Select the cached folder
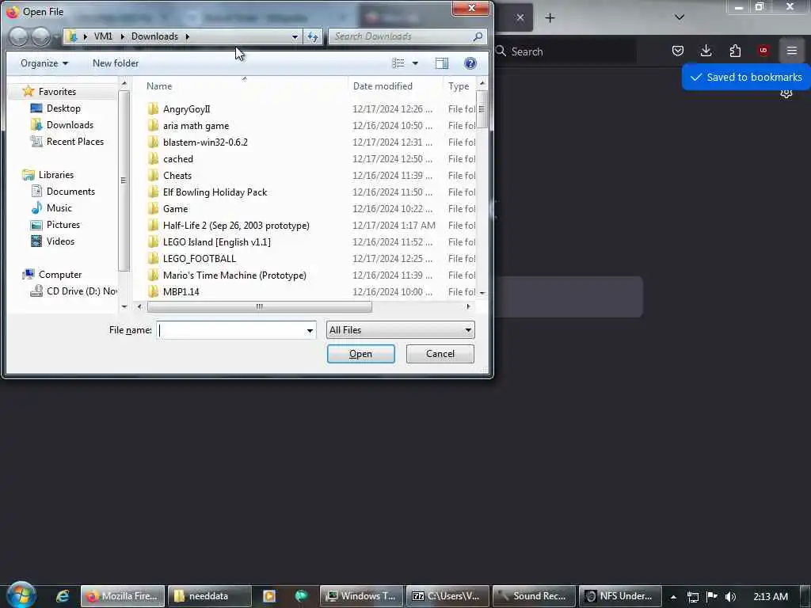Screen dimensions: 811x608 click(x=178, y=158)
